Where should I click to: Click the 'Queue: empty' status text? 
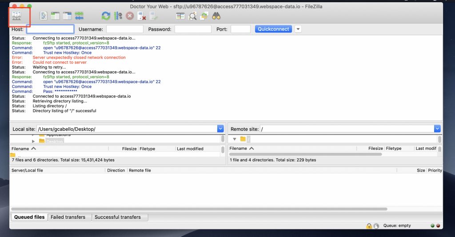tap(397, 226)
